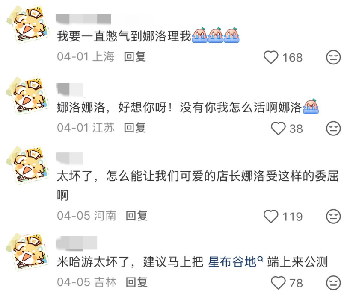Open second commenter's avatar profile
The image size is (356, 293).
[27, 96]
